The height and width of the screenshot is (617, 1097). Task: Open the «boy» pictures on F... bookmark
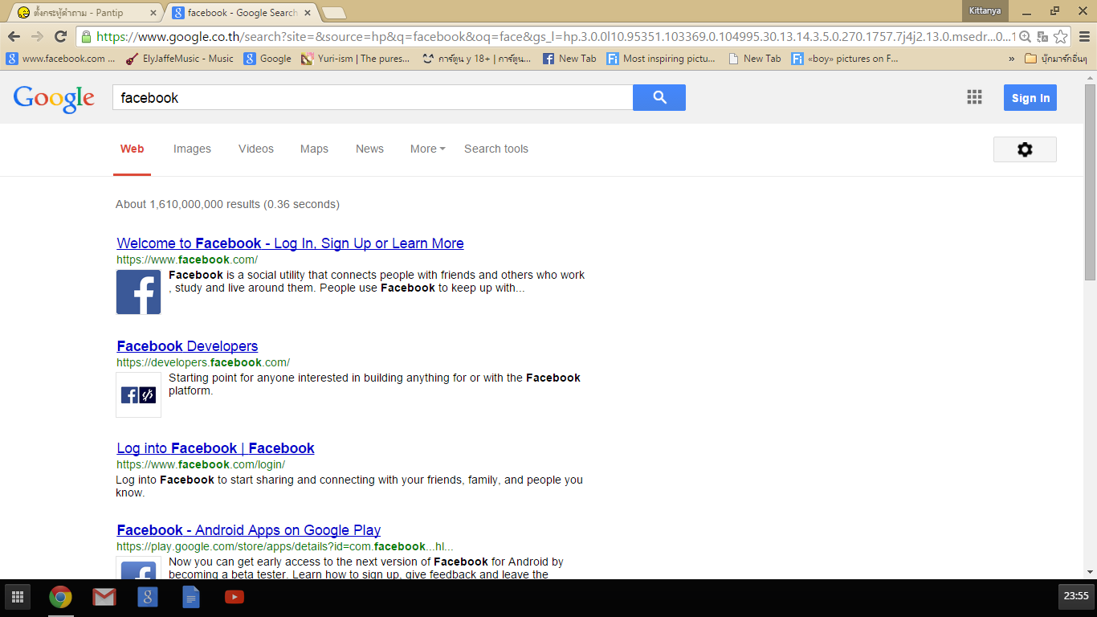coord(845,59)
